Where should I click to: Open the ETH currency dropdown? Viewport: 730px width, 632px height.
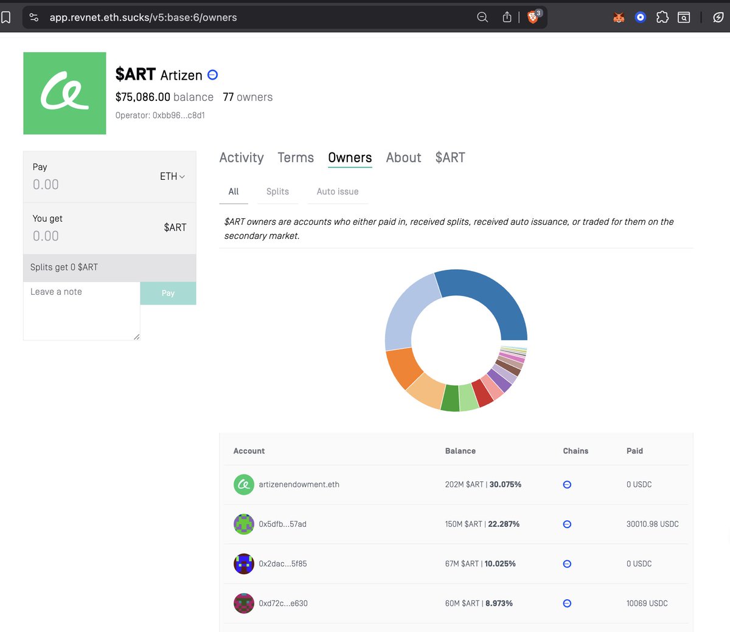point(173,176)
